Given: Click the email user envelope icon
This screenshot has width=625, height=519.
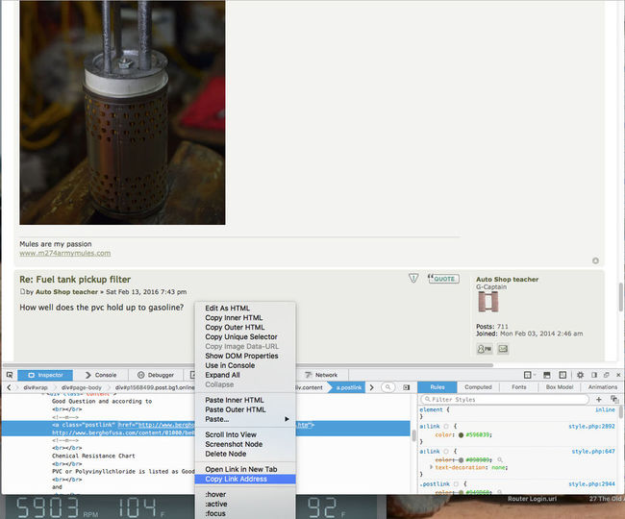Looking at the screenshot, I should tap(503, 349).
